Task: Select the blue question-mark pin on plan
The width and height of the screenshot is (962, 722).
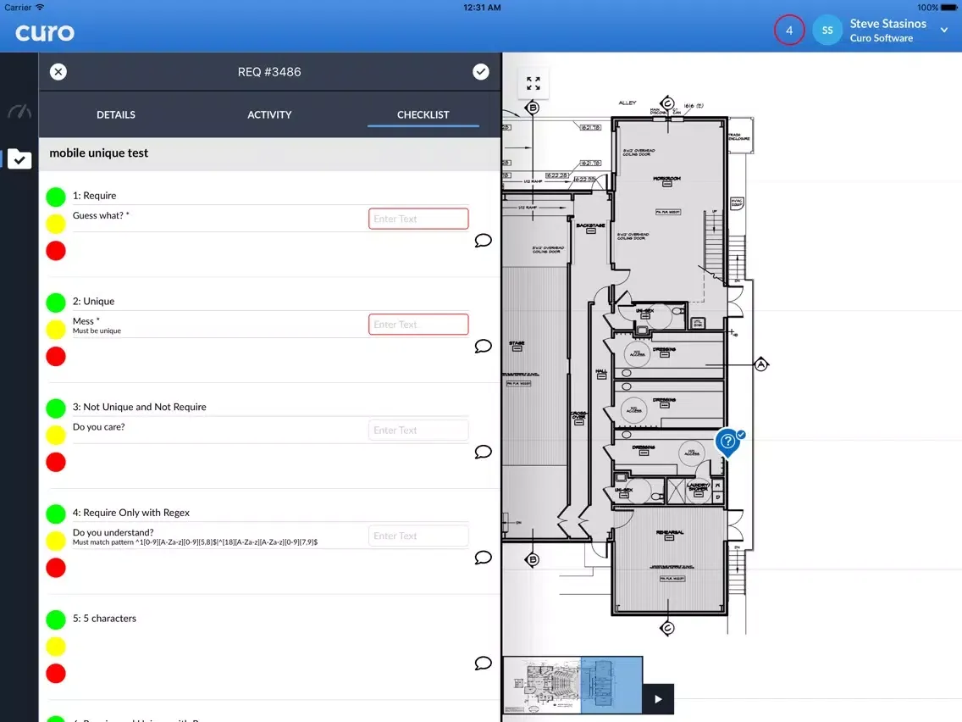Action: (727, 442)
